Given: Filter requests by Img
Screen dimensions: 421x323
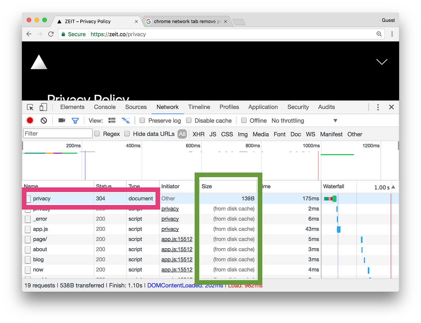Looking at the screenshot, I should click(243, 134).
